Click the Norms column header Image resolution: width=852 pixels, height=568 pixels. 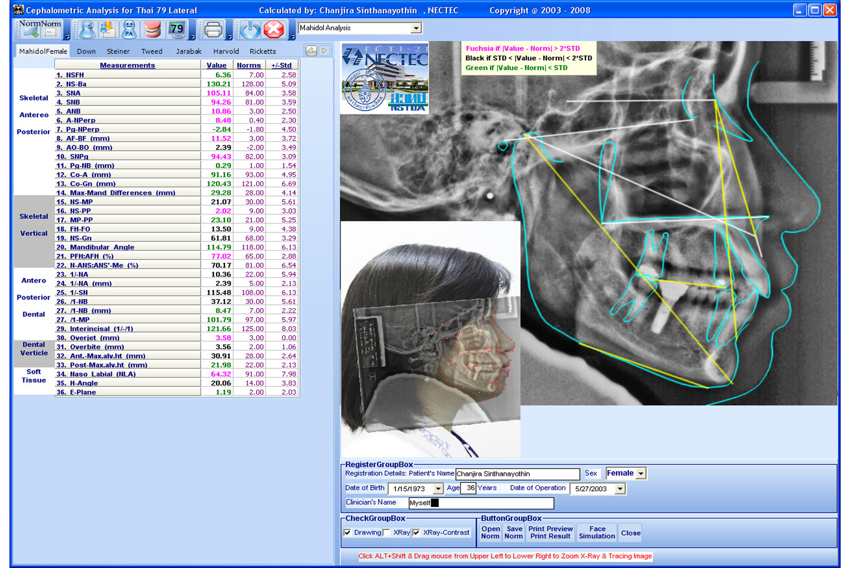249,65
